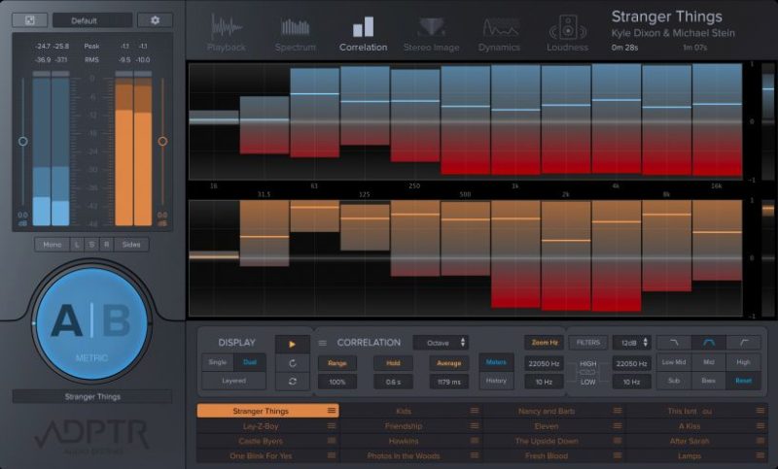Edit the 0.6 s hold value

(393, 382)
